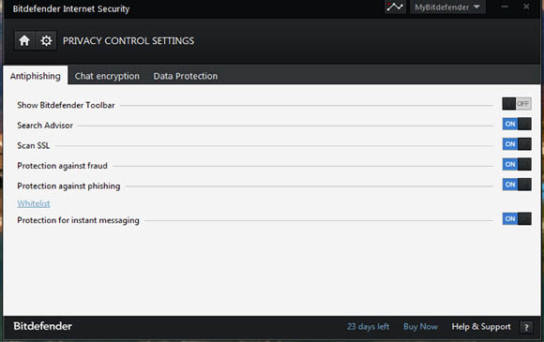Open the activity graph icon in title bar
This screenshot has width=544, height=342.
pos(395,7)
